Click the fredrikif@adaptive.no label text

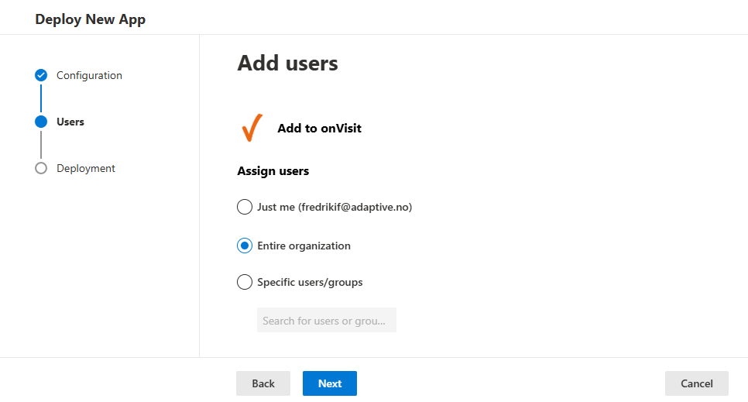355,207
